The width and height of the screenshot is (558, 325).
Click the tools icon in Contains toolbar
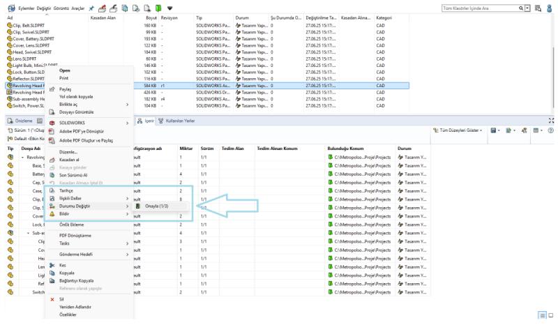click(x=525, y=130)
